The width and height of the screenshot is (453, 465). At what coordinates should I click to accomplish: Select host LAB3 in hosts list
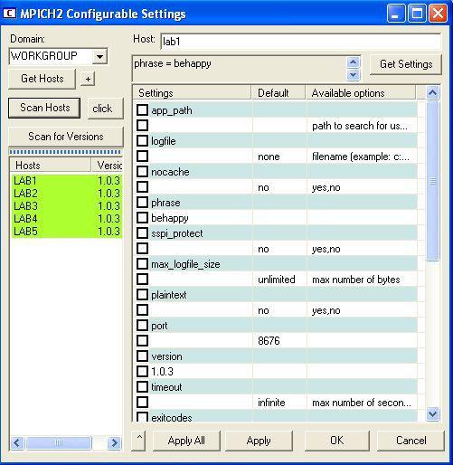pos(67,205)
